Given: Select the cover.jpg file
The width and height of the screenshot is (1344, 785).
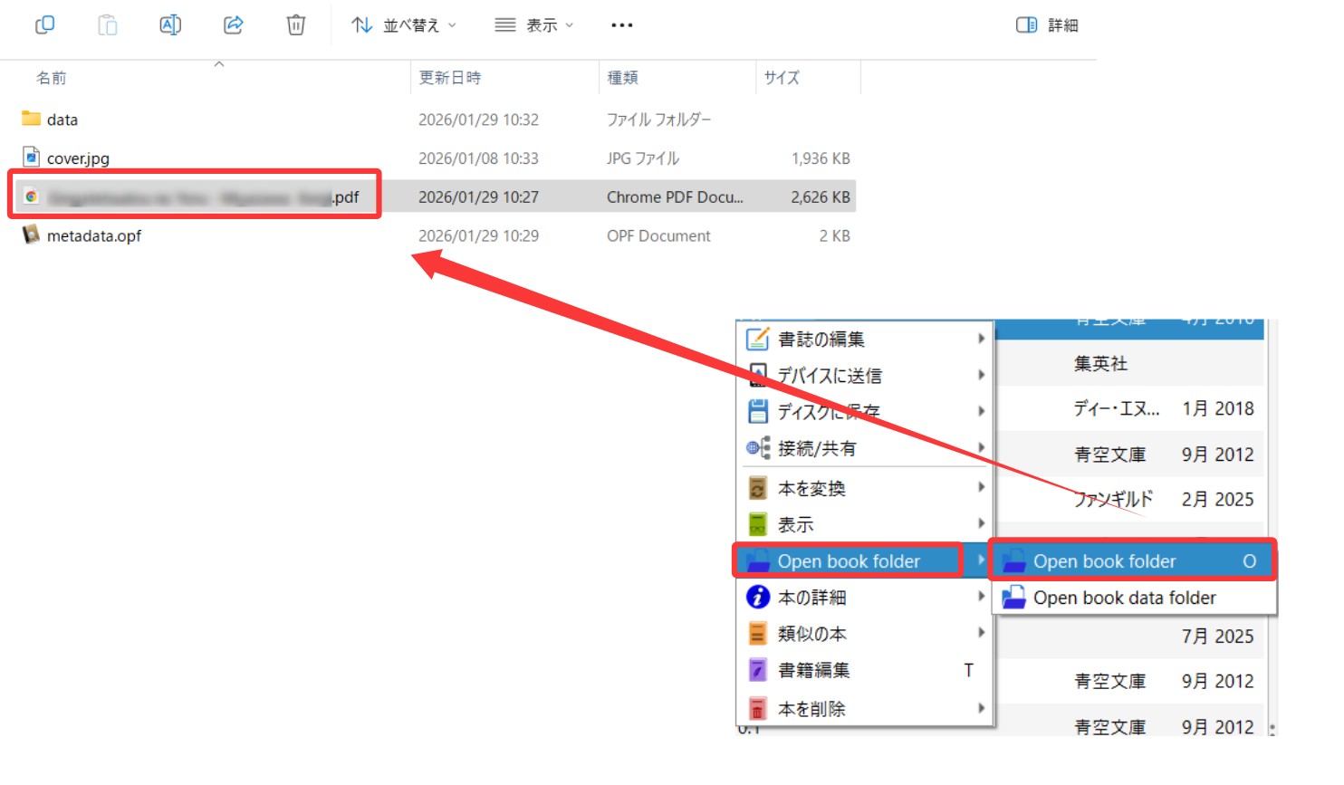Looking at the screenshot, I should [78, 158].
